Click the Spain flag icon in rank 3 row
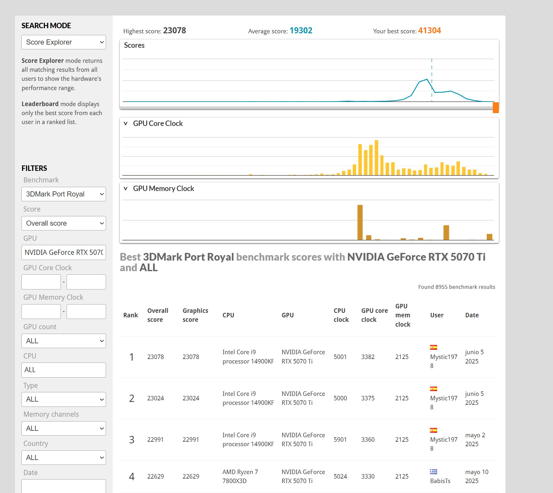This screenshot has width=553, height=493. pyautogui.click(x=434, y=430)
